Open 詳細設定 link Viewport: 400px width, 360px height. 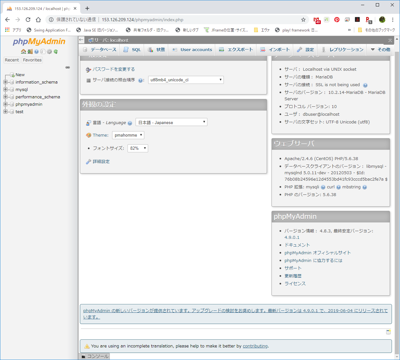coord(101,161)
